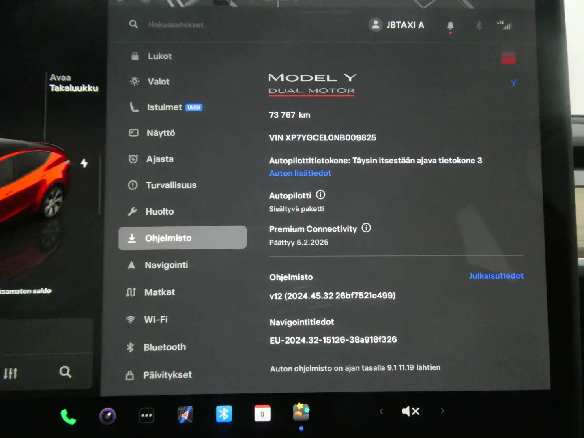Open the navigation arrow app
Screen dimensions: 584x438
pos(185,414)
